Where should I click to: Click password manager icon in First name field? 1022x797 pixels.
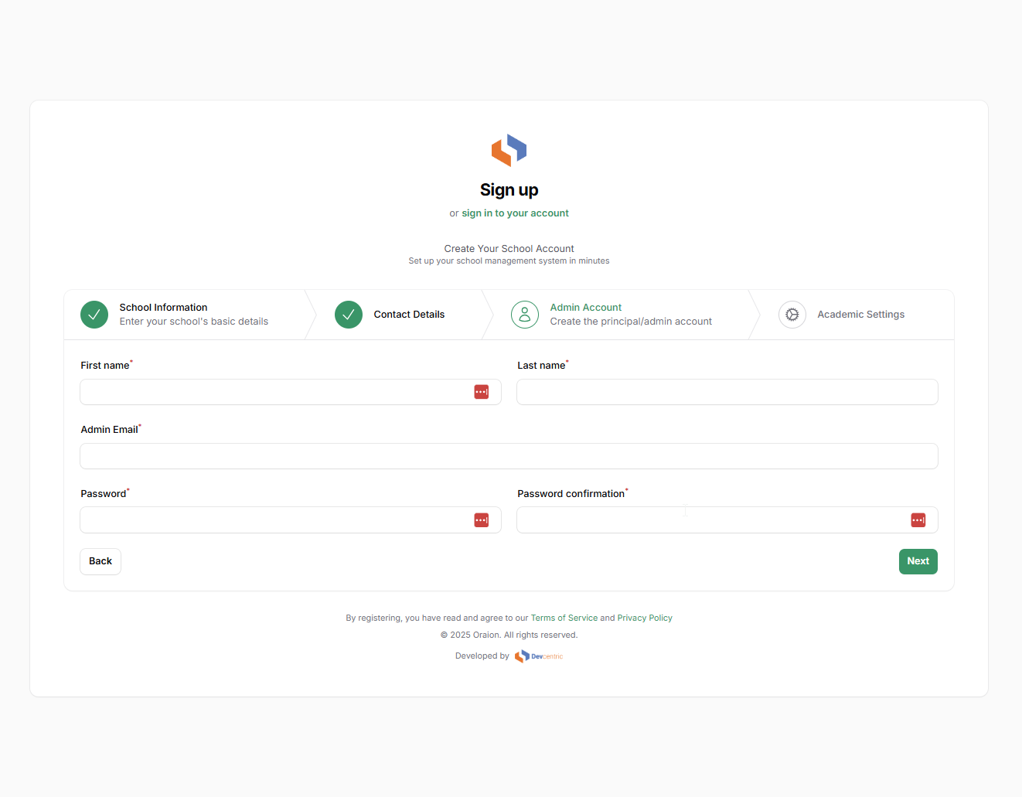pyautogui.click(x=482, y=392)
